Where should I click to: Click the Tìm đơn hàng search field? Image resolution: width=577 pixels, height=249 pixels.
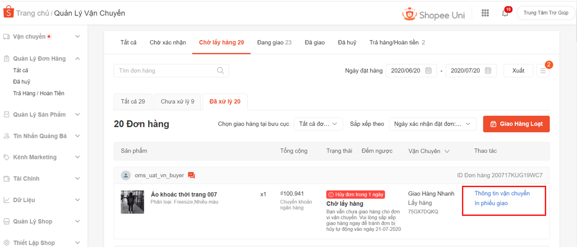pyautogui.click(x=166, y=71)
